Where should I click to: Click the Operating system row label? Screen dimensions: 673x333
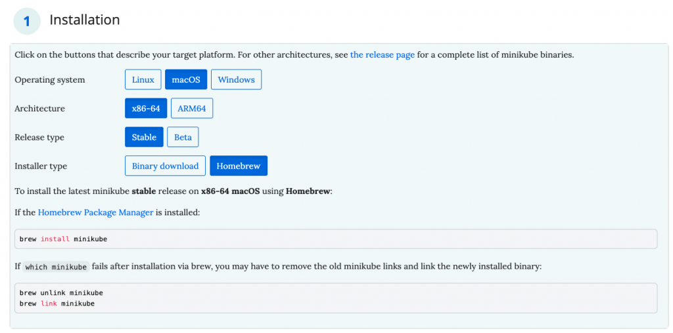coord(50,80)
